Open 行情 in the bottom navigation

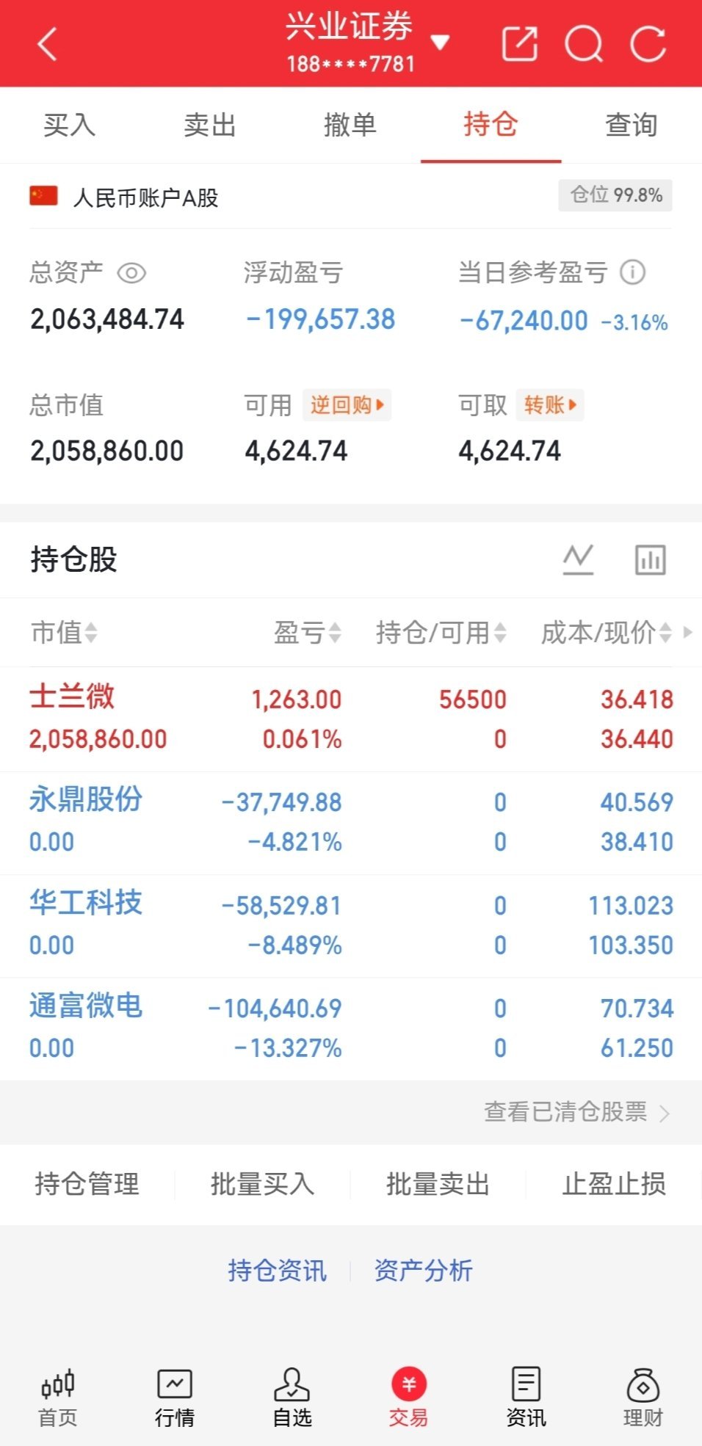click(x=175, y=1398)
